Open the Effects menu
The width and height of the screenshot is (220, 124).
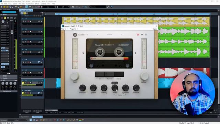(x=37, y=4)
